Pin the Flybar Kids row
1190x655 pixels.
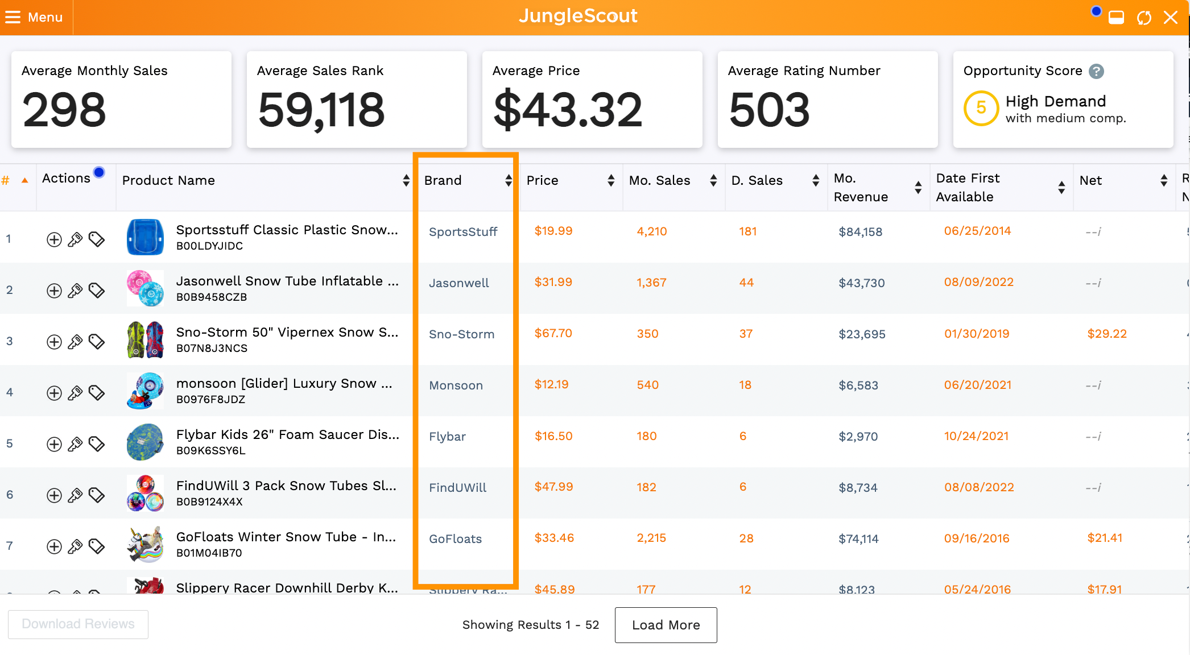click(x=75, y=444)
